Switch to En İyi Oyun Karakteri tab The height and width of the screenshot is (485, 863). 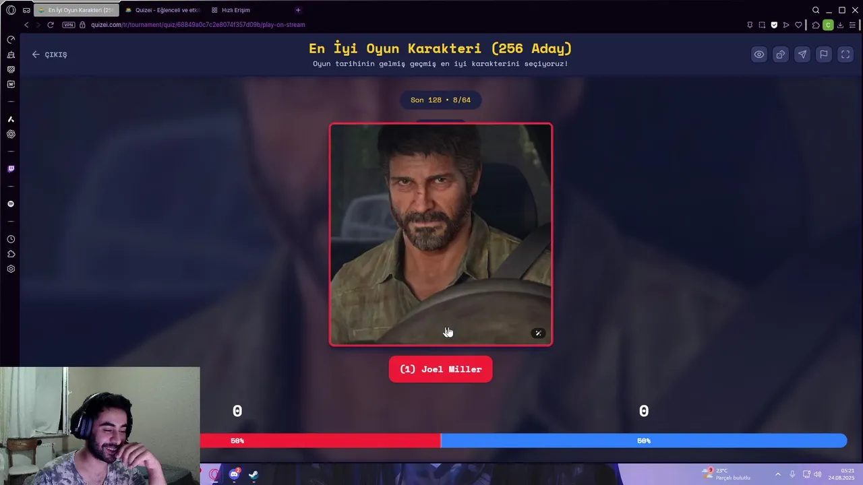pos(76,10)
